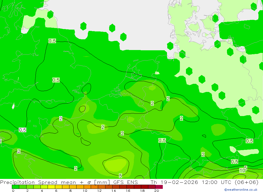Click legend scale number '0'
The image size is (263, 192).
[x=13, y=191]
